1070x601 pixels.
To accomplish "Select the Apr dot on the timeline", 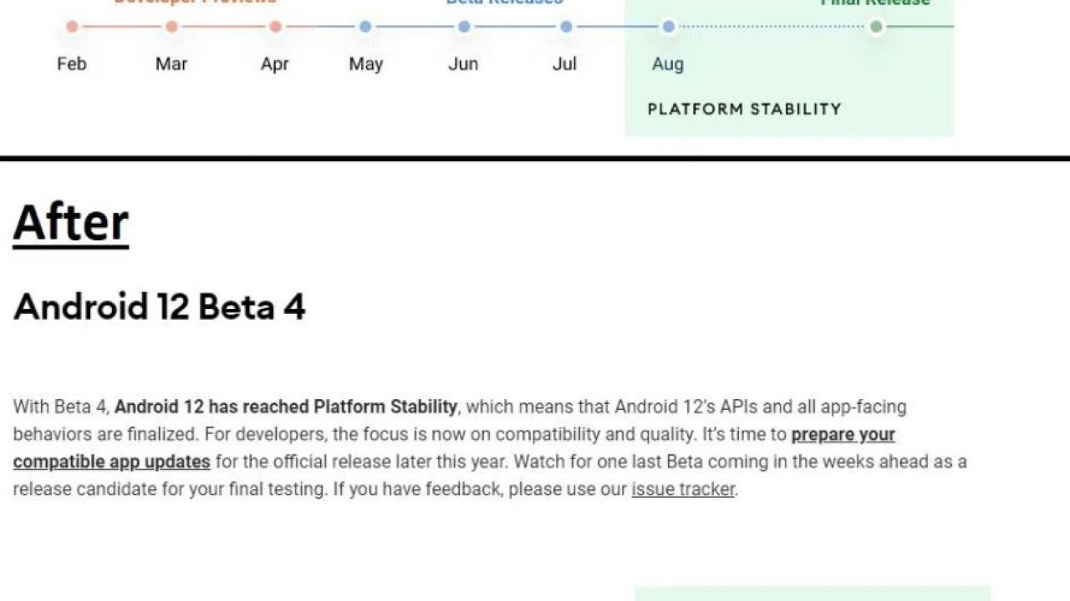I will click(275, 27).
